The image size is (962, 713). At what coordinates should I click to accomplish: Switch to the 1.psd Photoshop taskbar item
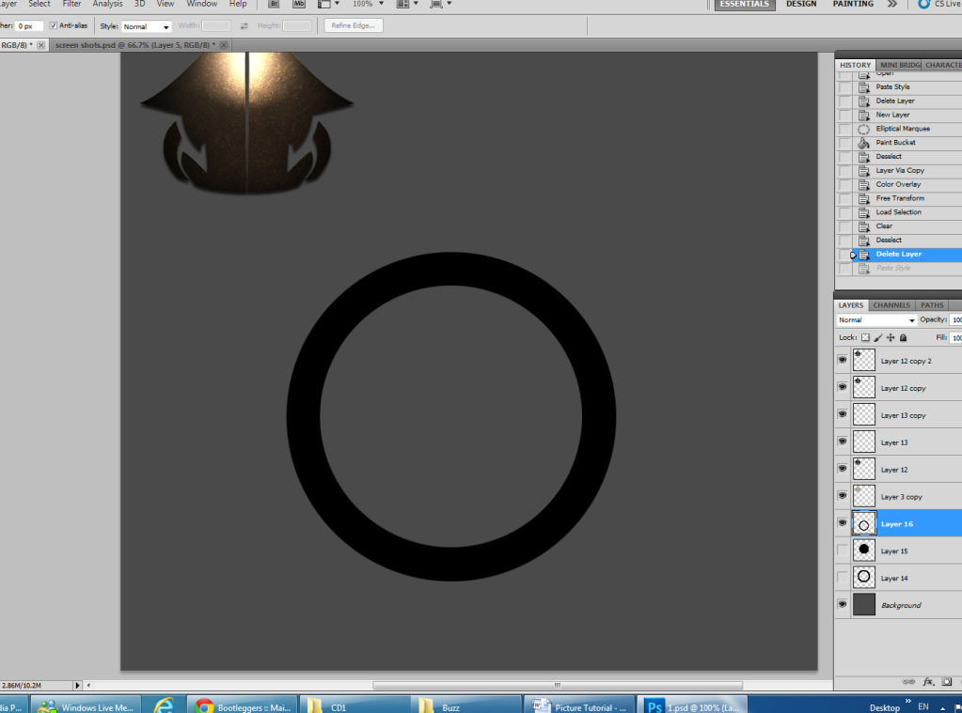click(693, 705)
